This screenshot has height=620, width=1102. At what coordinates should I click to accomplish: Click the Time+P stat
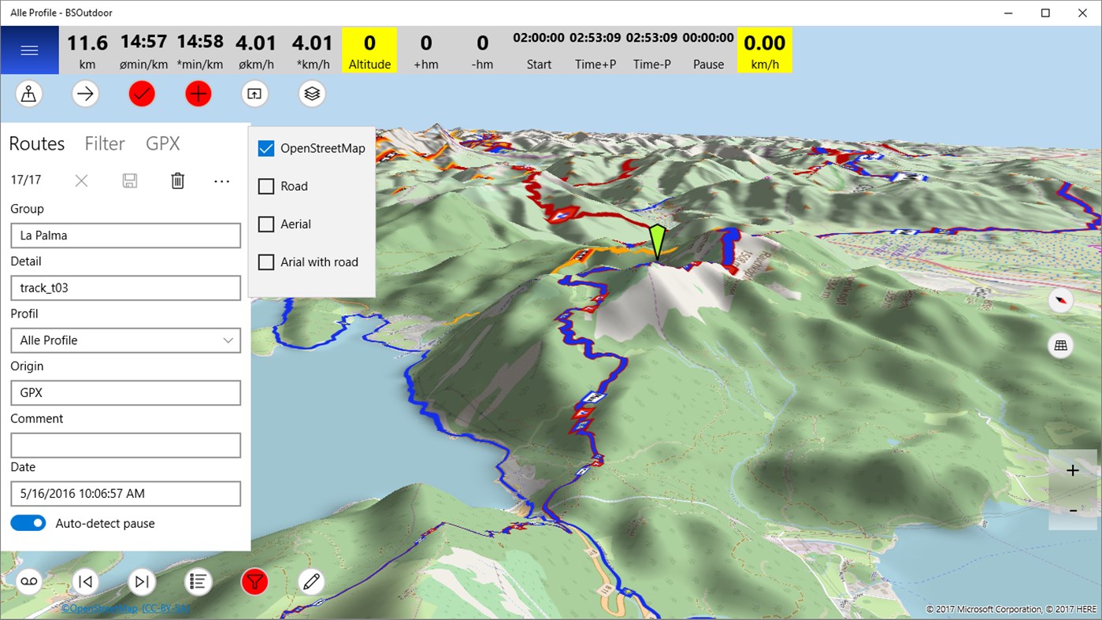[596, 50]
